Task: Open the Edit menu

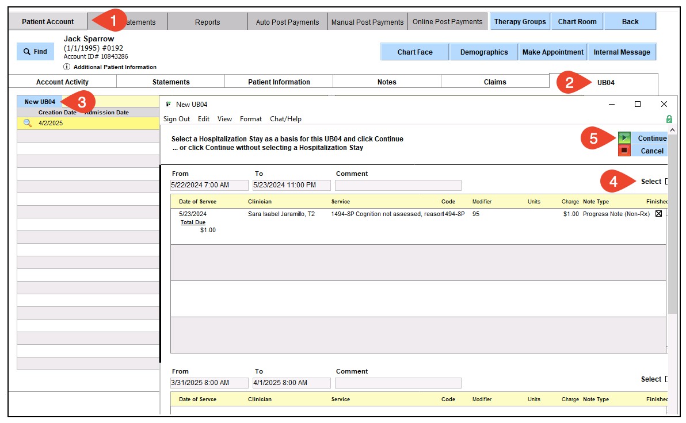Action: click(204, 119)
